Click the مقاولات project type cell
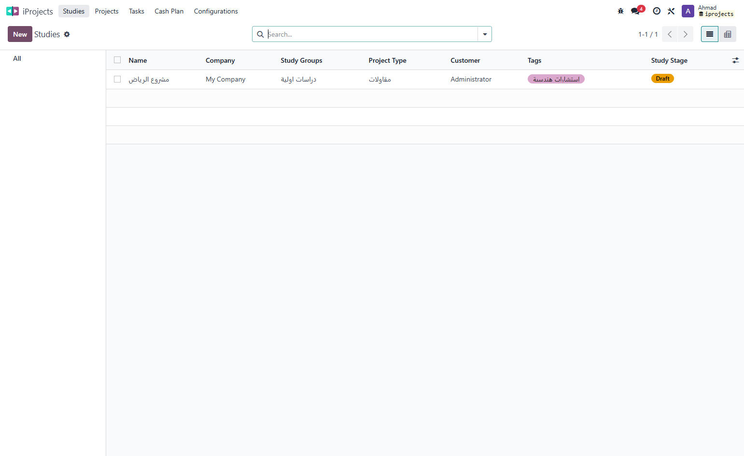The image size is (744, 456). [x=379, y=79]
